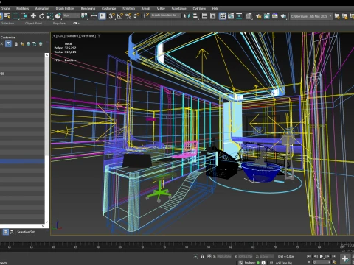This screenshot has width=354, height=265.
Task: Open the Rendered Frame Window icon
Action: click(266, 16)
